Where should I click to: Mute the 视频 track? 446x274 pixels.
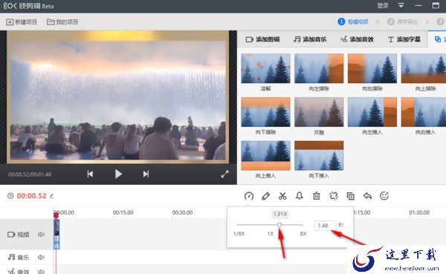coord(41,234)
